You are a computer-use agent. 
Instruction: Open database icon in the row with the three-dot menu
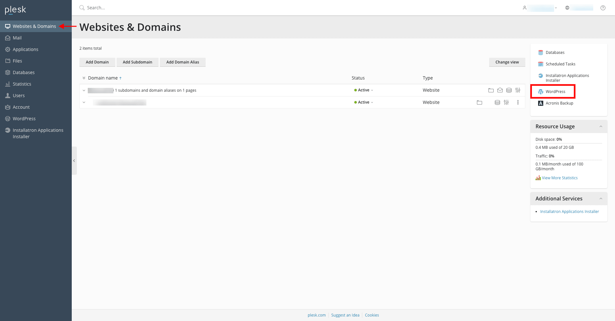[x=497, y=102]
